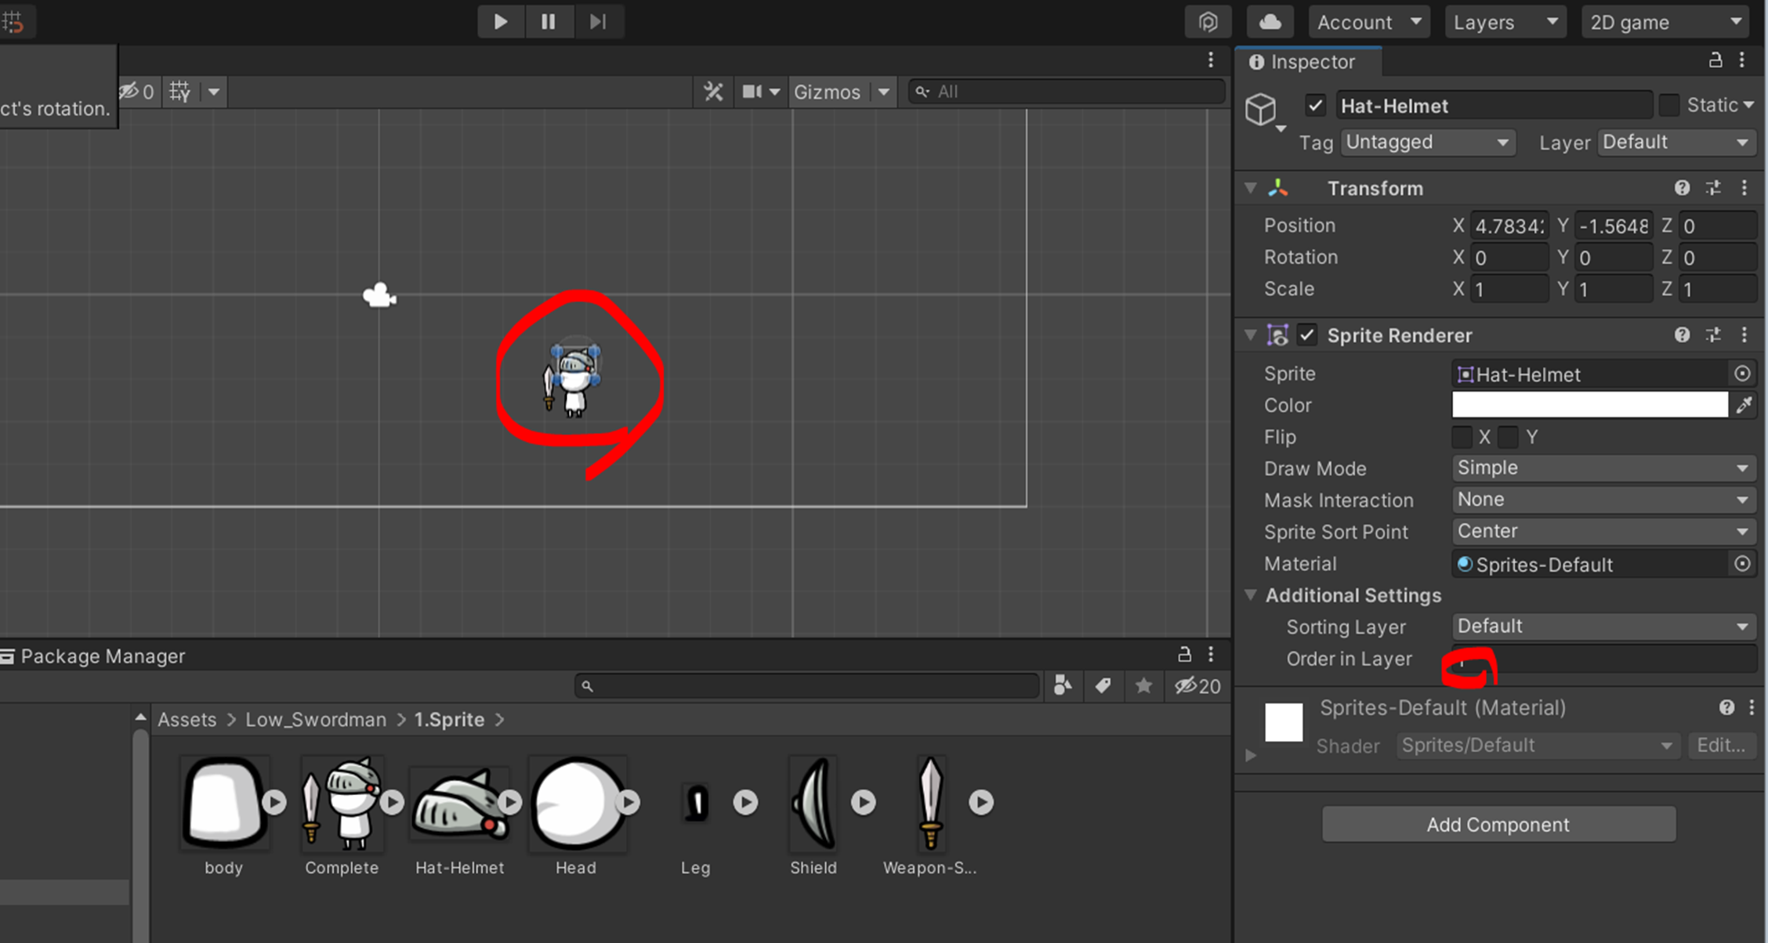The image size is (1768, 943).
Task: Click the Step forward button
Action: [x=598, y=22]
